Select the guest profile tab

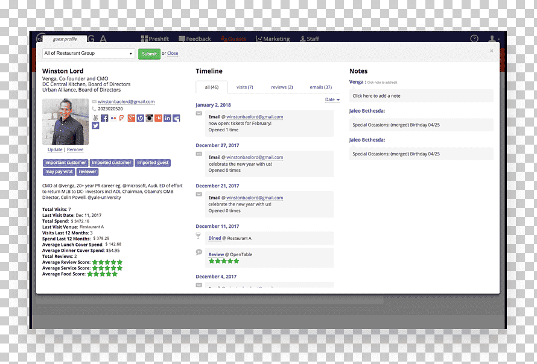coord(65,39)
